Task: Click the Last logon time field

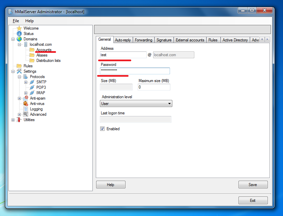Action: pyautogui.click(x=136, y=119)
